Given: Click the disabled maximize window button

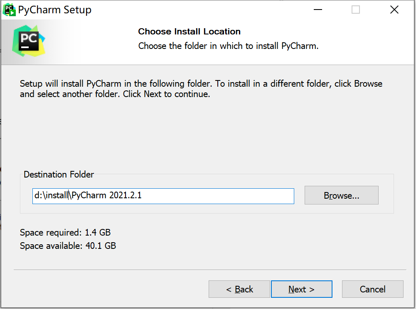Looking at the screenshot, I should pos(356,10).
